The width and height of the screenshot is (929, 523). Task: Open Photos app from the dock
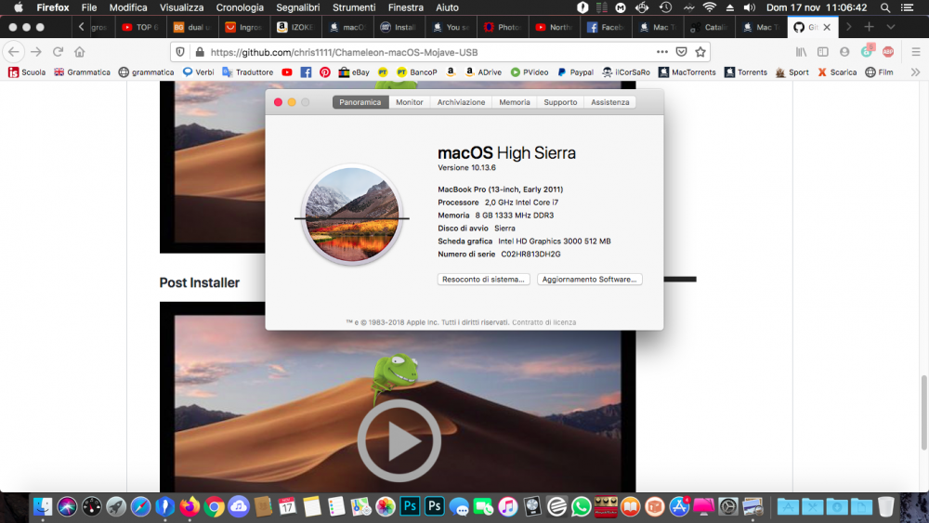pos(386,506)
